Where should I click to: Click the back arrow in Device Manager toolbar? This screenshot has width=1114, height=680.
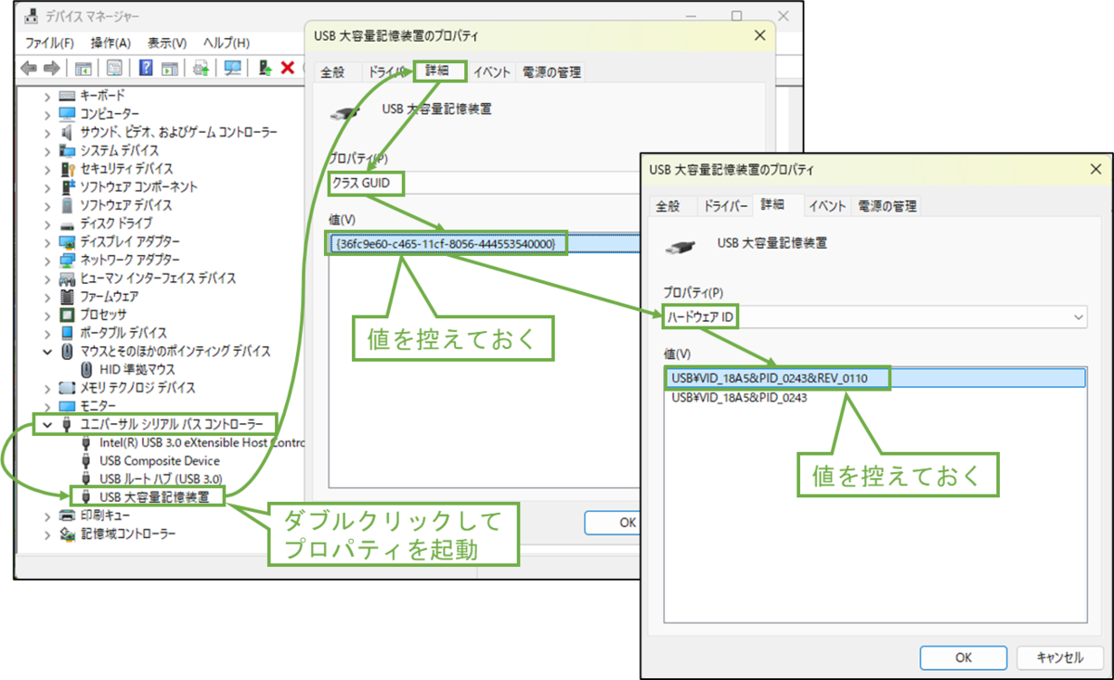tap(28, 67)
